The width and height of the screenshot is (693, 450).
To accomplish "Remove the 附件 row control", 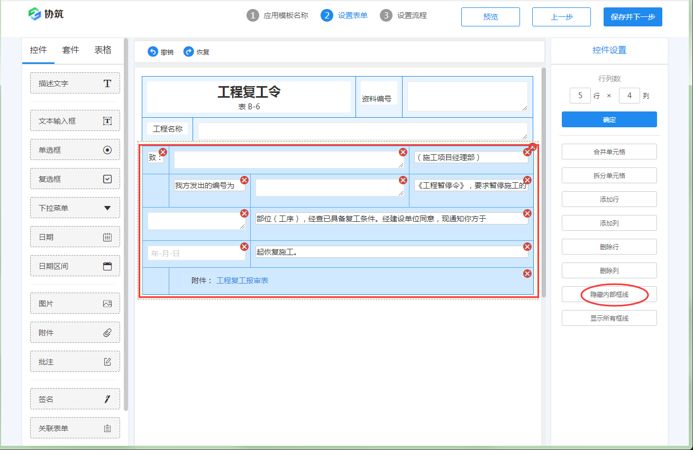I will click(x=527, y=274).
